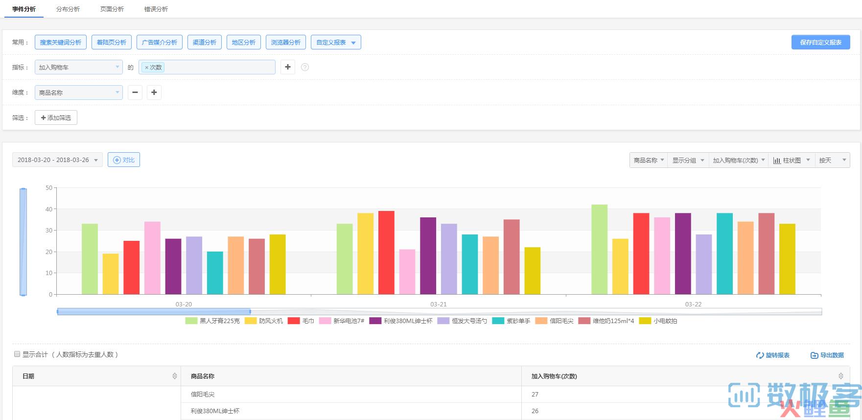Toggle the 黑人牙膏225克 legend swatch

(x=191, y=321)
